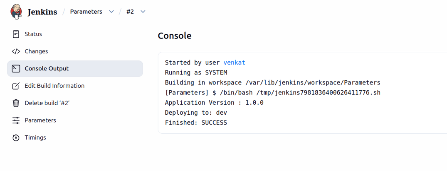
Task: Click the Timings stopwatch icon
Action: coord(16,137)
